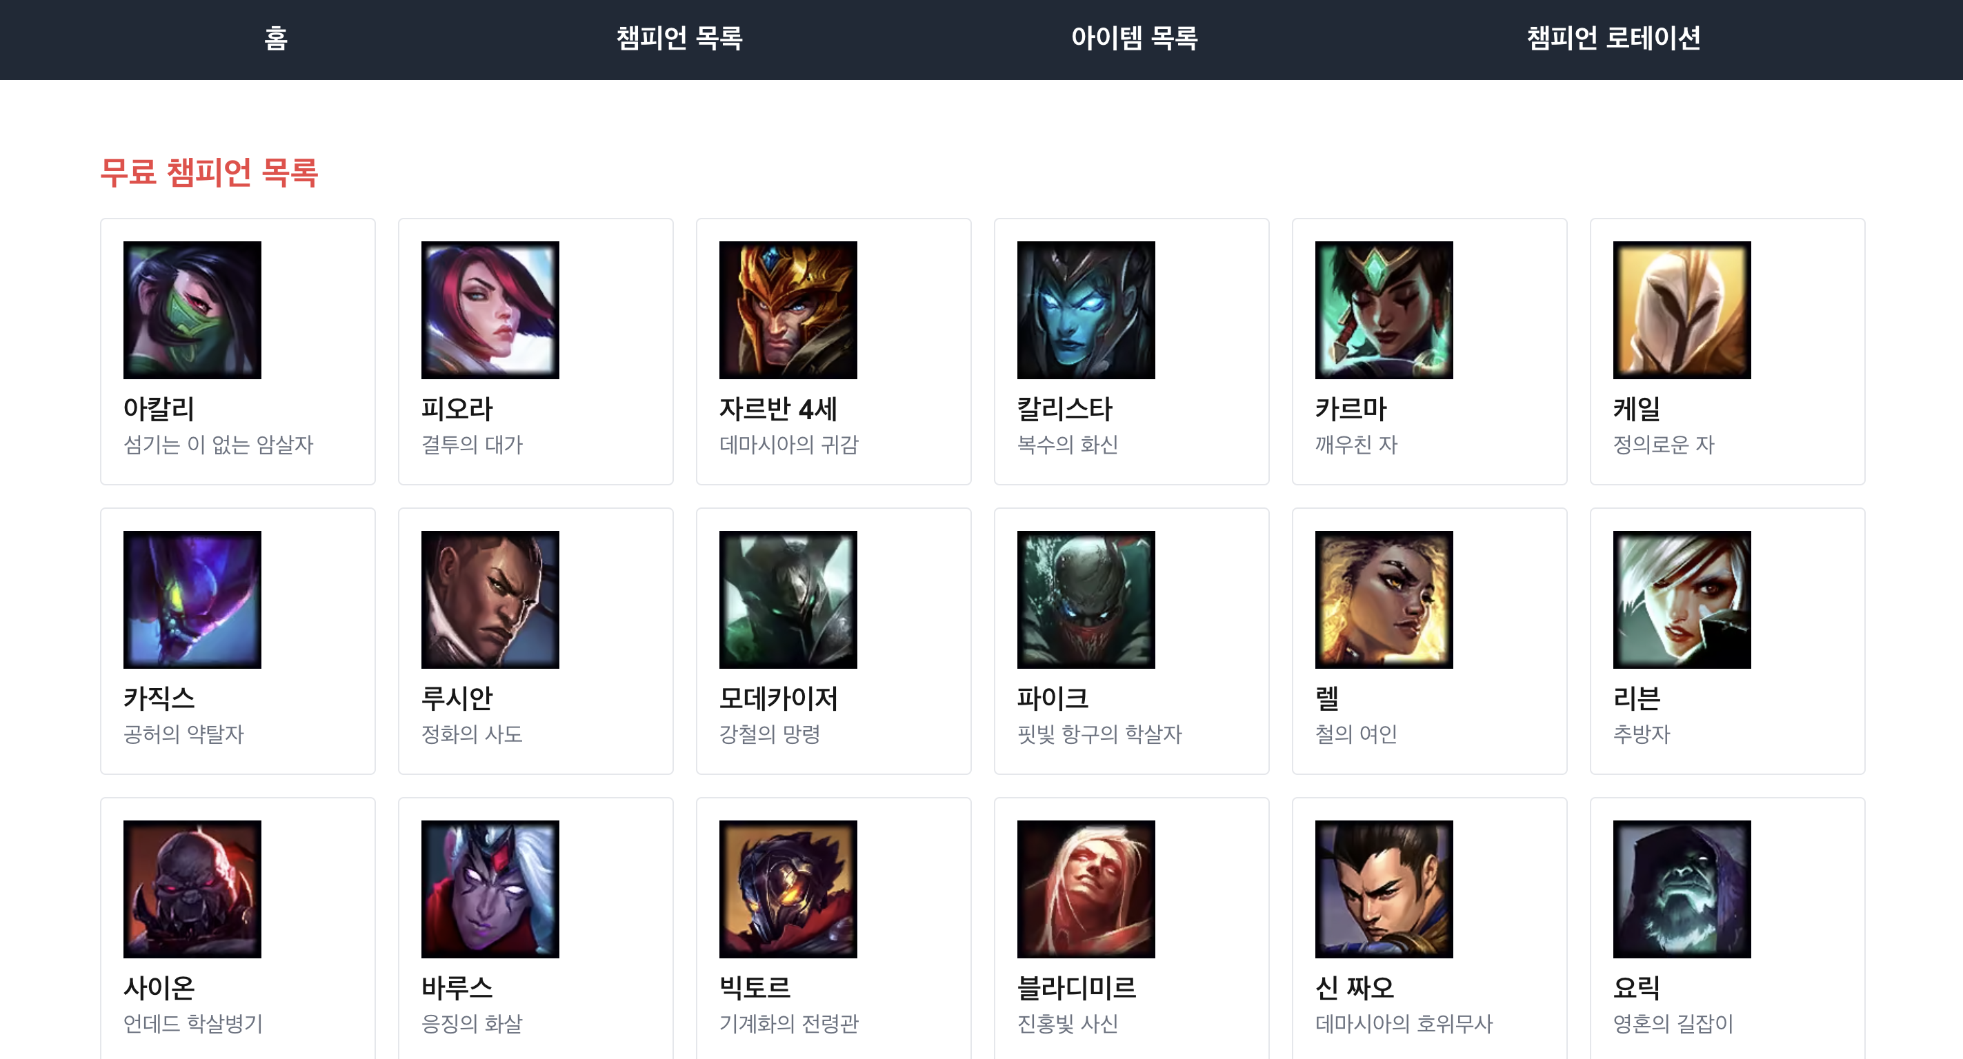Select the 피오라 champion portrait image
Viewport: 1963px width, 1059px height.
coord(490,310)
